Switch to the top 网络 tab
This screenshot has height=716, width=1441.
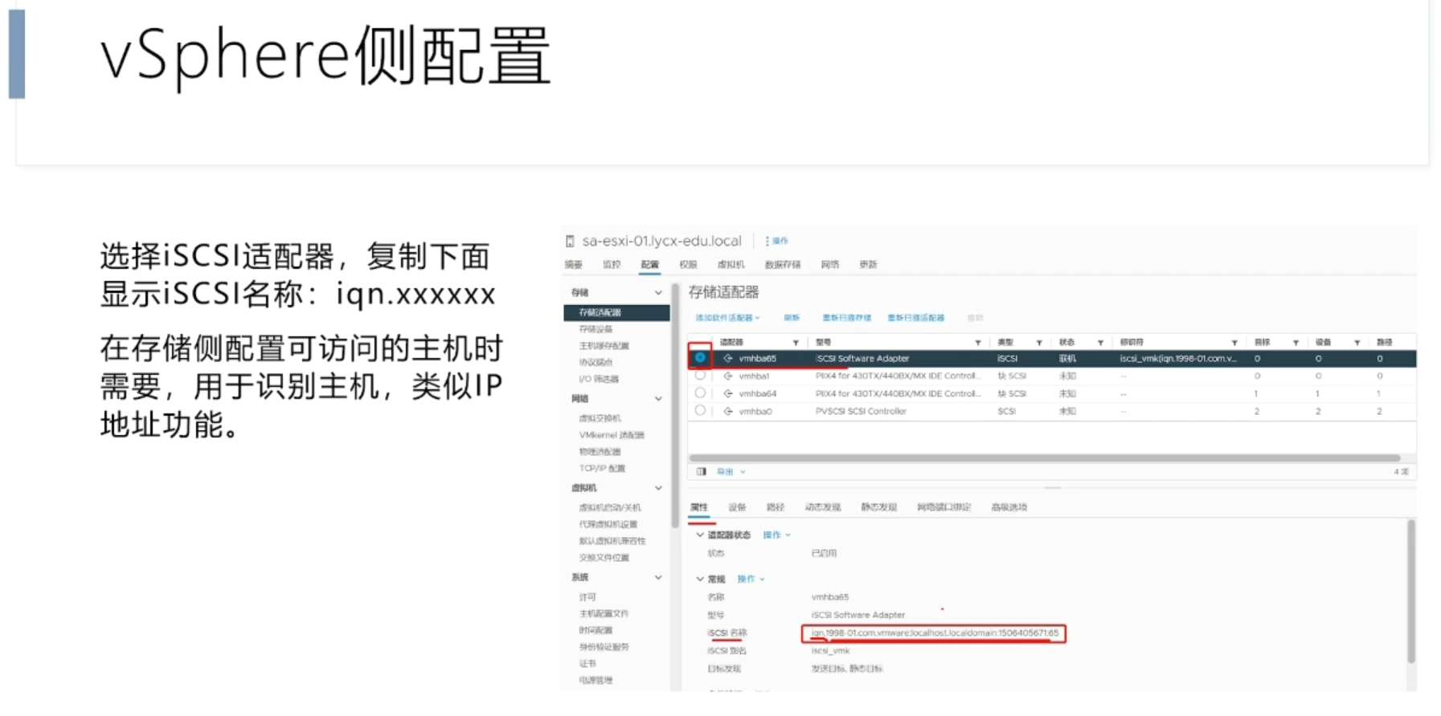(x=830, y=264)
